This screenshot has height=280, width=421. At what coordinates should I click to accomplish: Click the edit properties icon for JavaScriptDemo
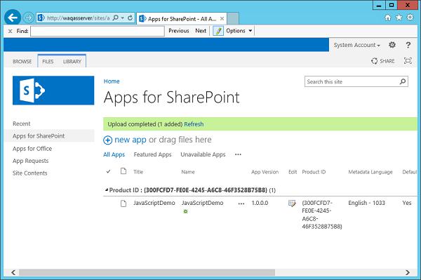292,204
